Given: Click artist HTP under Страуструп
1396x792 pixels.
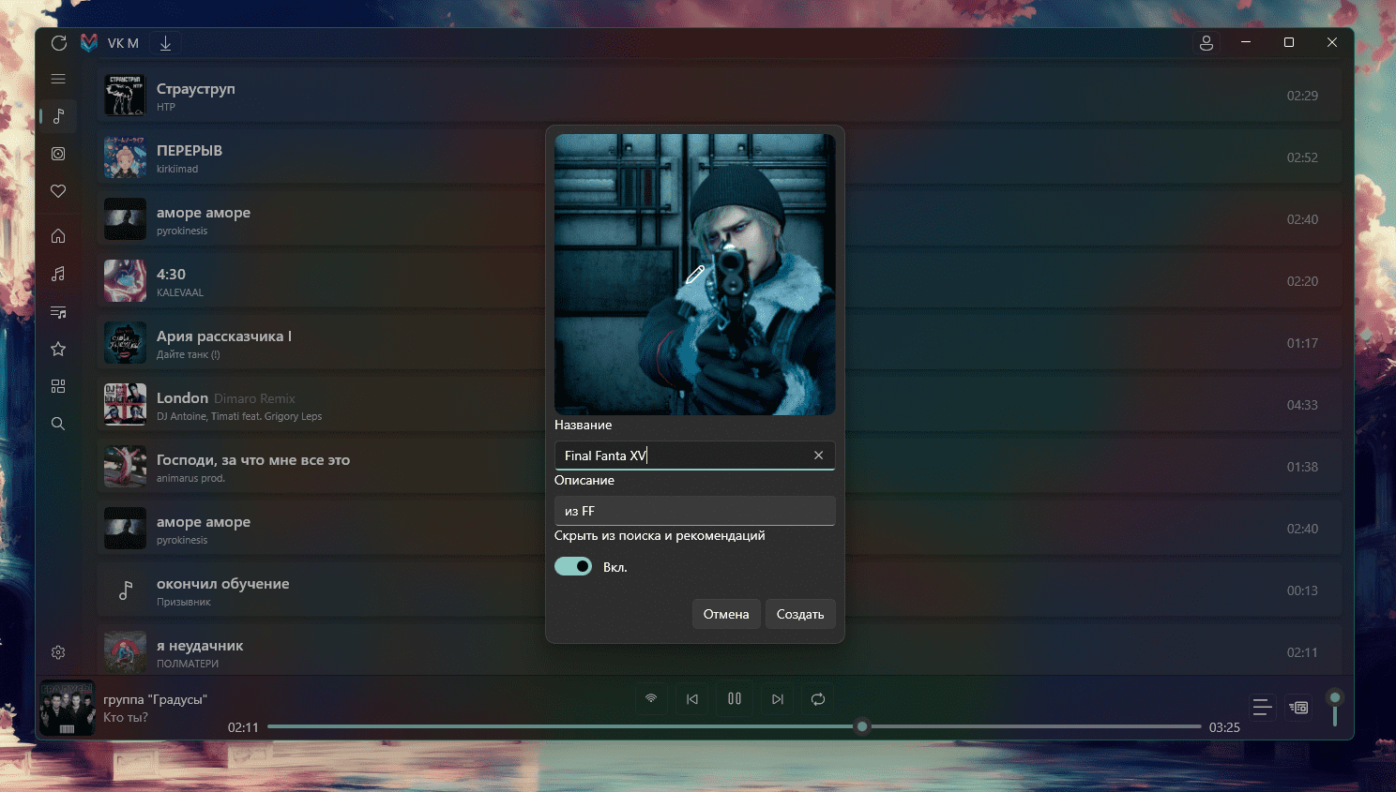Looking at the screenshot, I should click(x=166, y=108).
